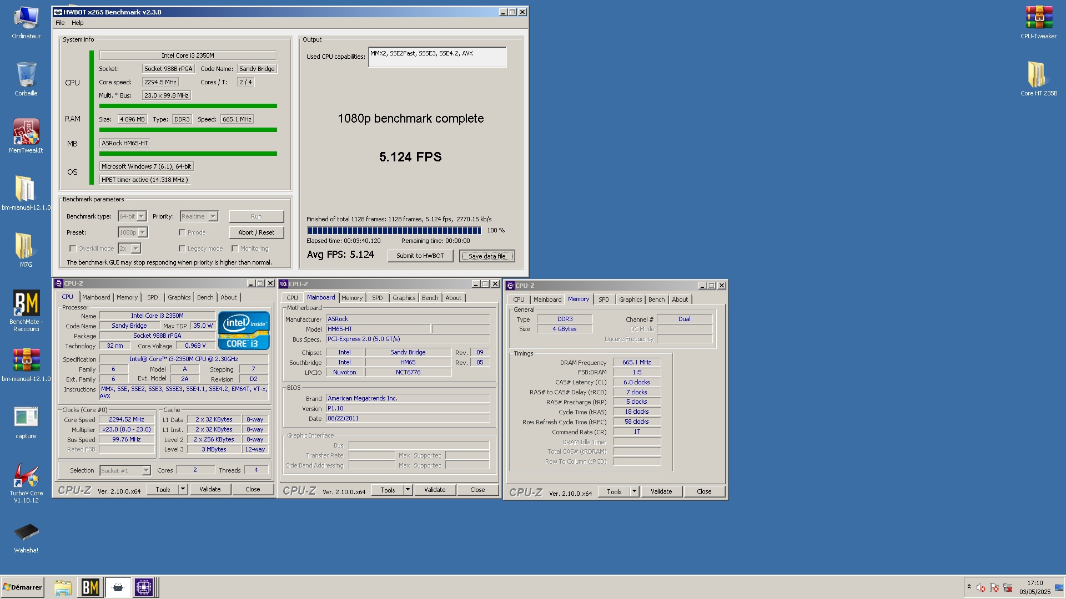1066x599 pixels.
Task: Click the CPU-Z Memory window title icon
Action: pos(510,286)
